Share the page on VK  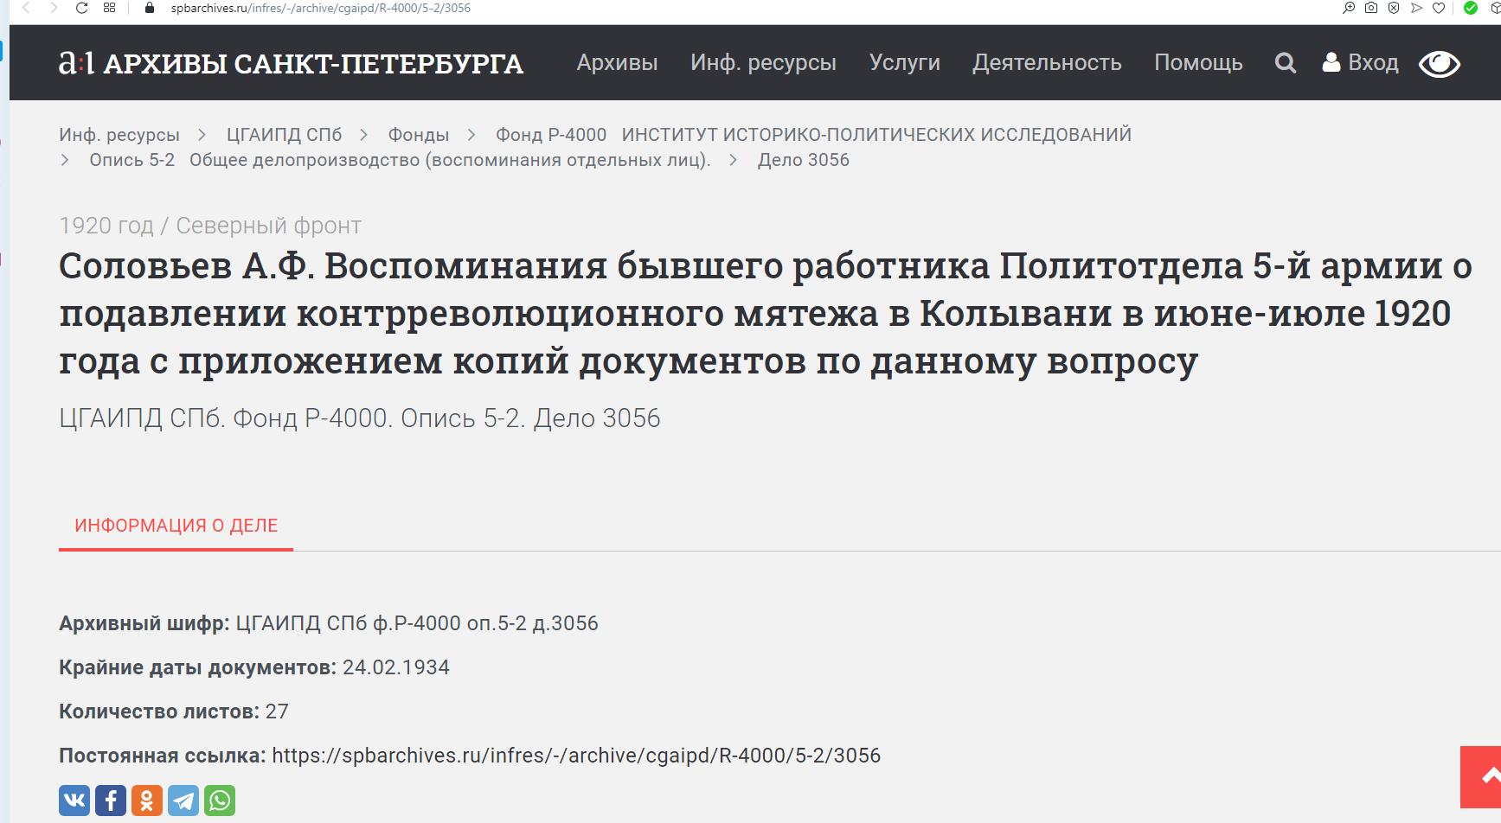click(74, 801)
